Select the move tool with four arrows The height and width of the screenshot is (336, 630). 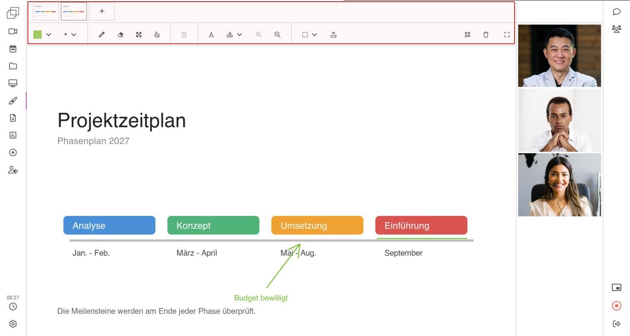[139, 35]
